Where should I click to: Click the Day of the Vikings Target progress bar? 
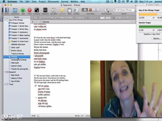click(x=150, y=14)
